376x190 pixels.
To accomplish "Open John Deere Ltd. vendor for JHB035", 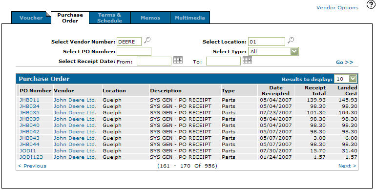I will [75, 112].
